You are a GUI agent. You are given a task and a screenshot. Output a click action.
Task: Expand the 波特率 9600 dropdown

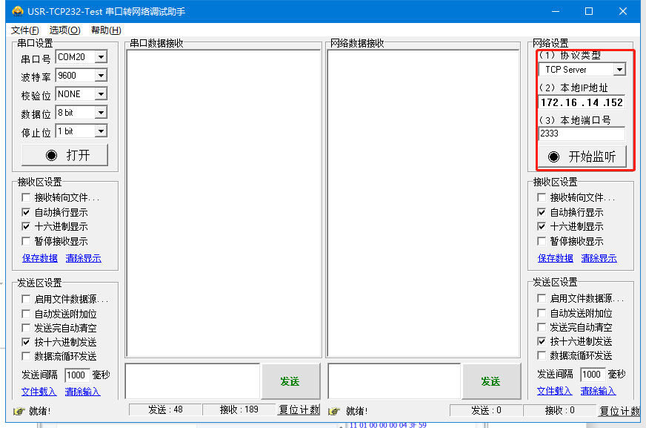click(x=101, y=76)
